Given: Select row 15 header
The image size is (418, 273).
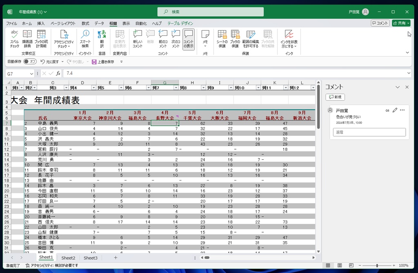Looking at the screenshot, I should [x=7, y=165].
